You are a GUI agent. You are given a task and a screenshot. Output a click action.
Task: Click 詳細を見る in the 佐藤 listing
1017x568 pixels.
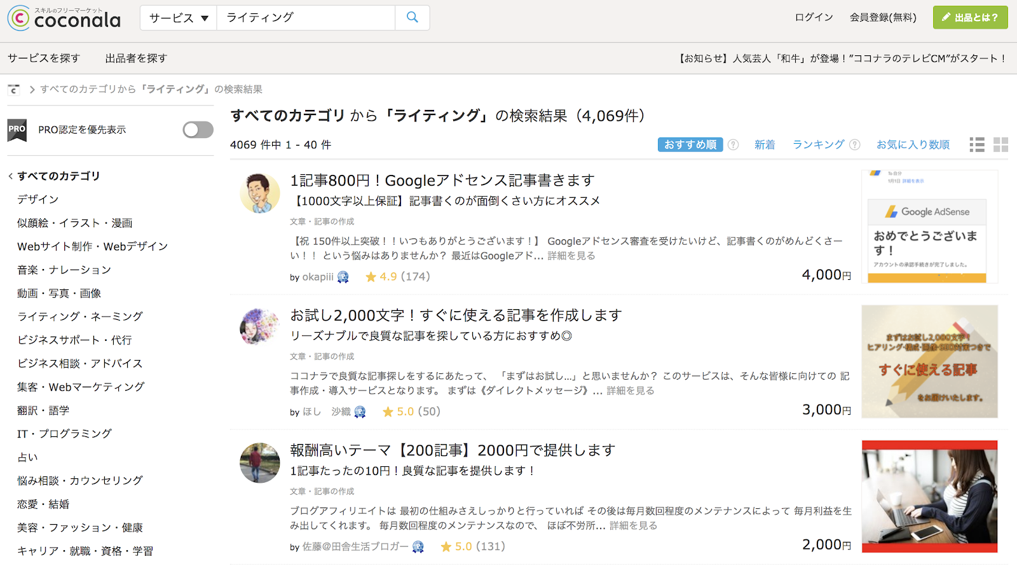tap(633, 525)
